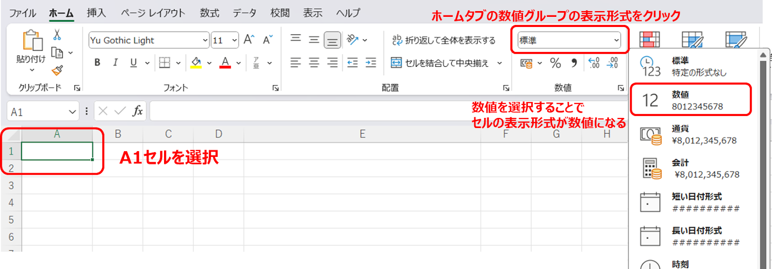The width and height of the screenshot is (772, 269).
Task: Align text to middle of cell
Action: point(314,39)
